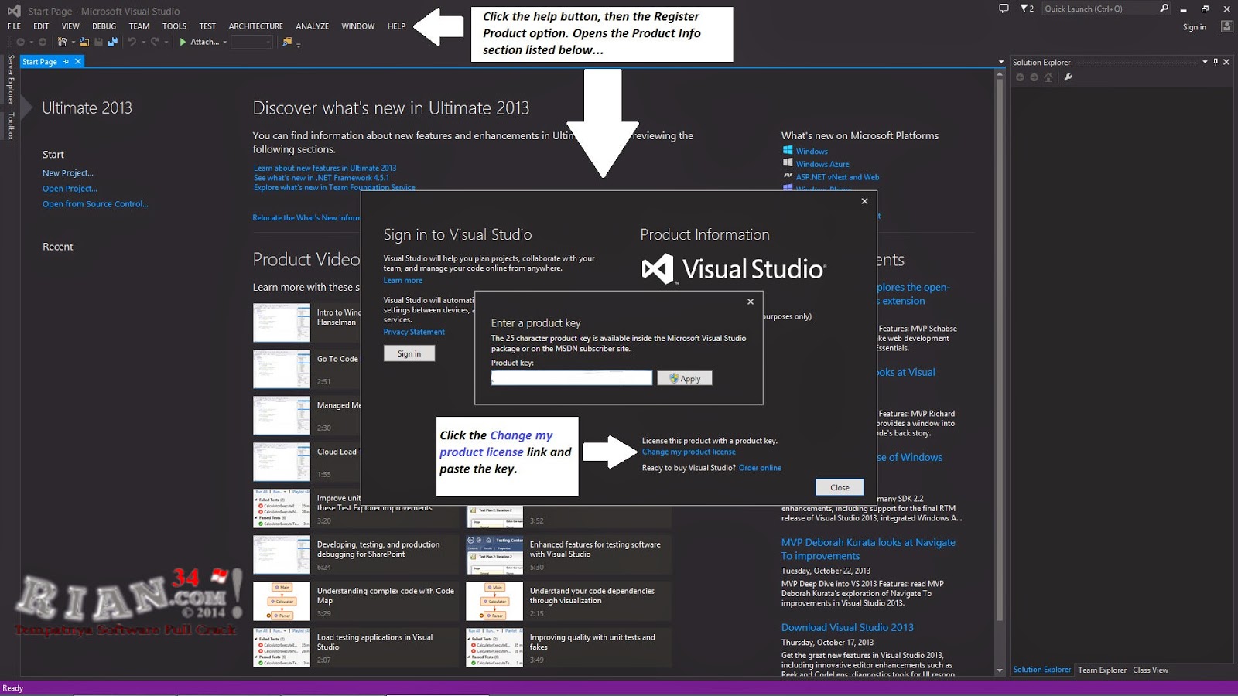
Task: Click the Solution Explorer Back icon
Action: (x=1020, y=77)
